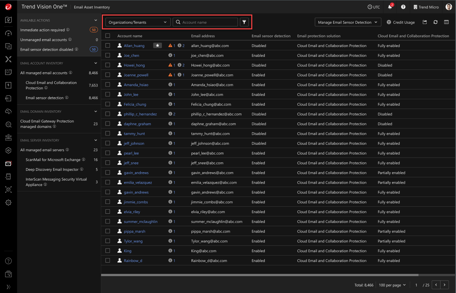
Task: Check the box for Joe_chen
Action: [108, 55]
